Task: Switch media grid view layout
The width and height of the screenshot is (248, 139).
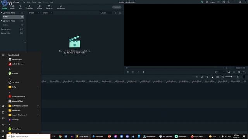Action: (121, 13)
